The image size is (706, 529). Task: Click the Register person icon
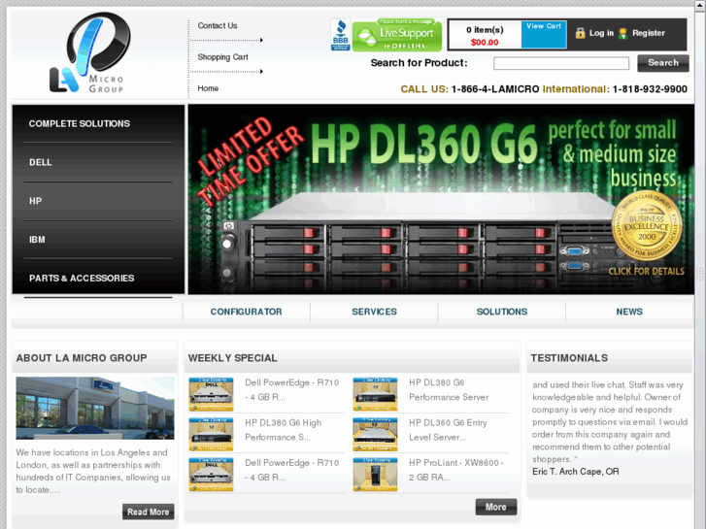(x=622, y=33)
